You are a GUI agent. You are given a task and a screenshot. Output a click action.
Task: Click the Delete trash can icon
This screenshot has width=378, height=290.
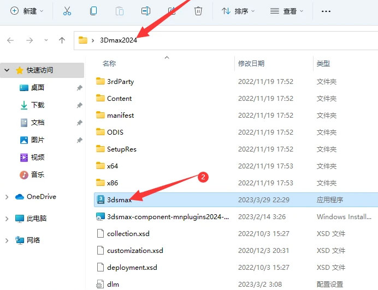(198, 11)
